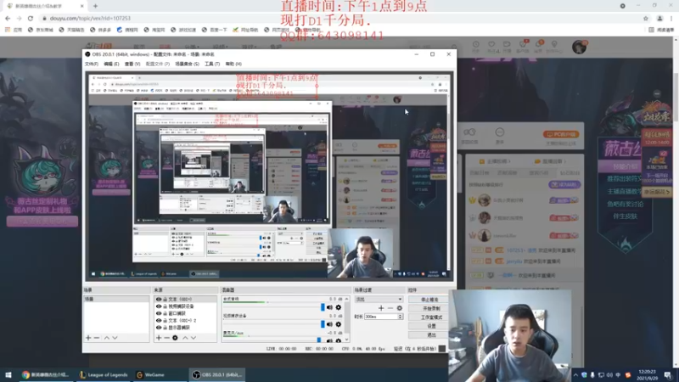Click 开始录制 start recording button

430,308
